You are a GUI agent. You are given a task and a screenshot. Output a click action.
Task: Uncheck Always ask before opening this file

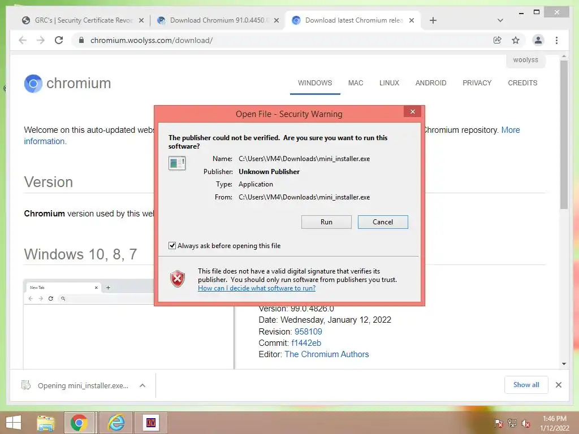click(172, 245)
